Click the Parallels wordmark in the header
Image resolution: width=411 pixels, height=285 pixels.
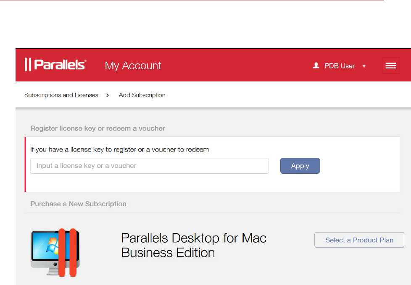point(60,65)
